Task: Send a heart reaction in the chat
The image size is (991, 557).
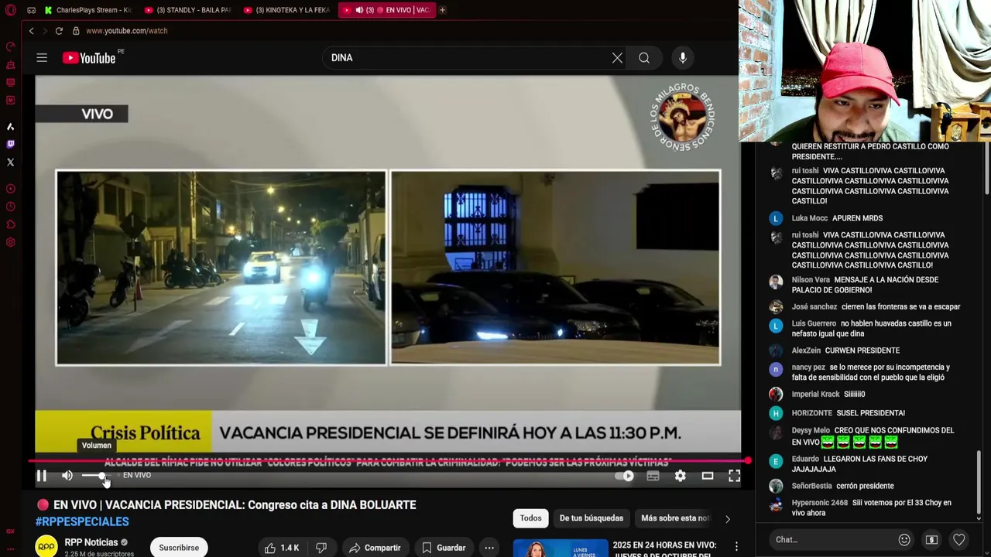Action: 959,540
